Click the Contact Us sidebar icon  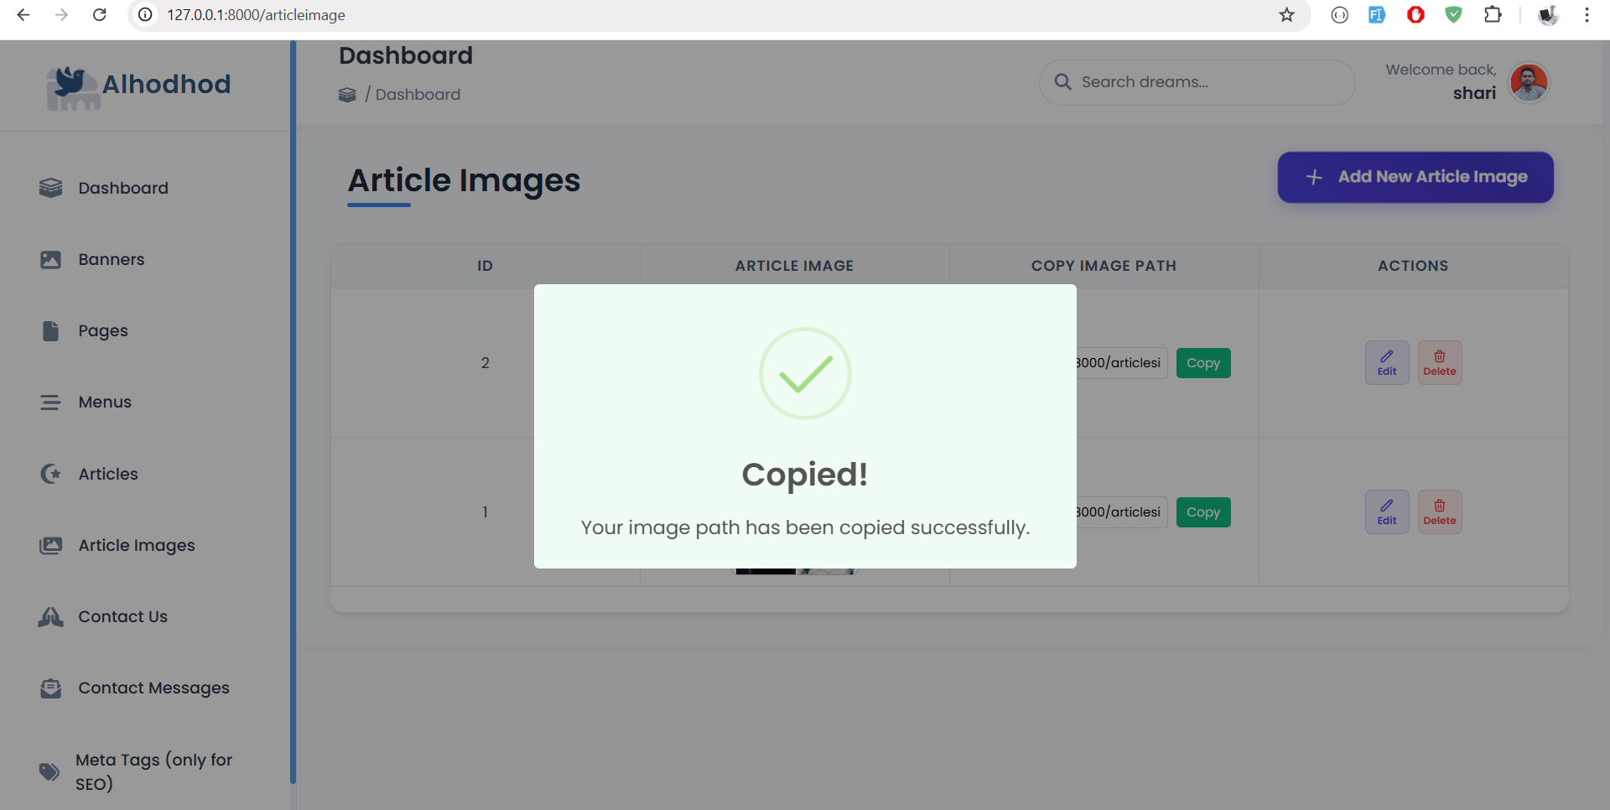pyautogui.click(x=50, y=617)
